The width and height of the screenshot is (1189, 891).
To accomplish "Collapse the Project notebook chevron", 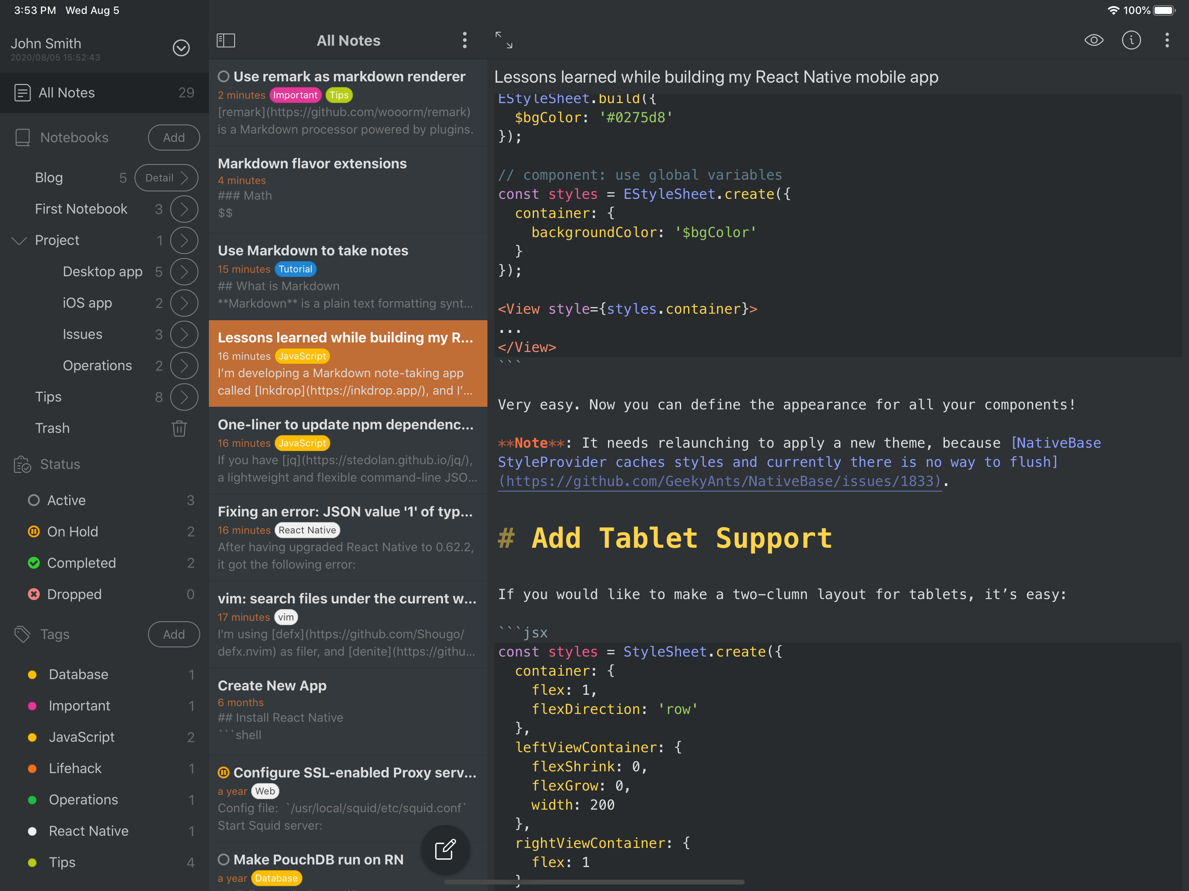I will pos(19,240).
